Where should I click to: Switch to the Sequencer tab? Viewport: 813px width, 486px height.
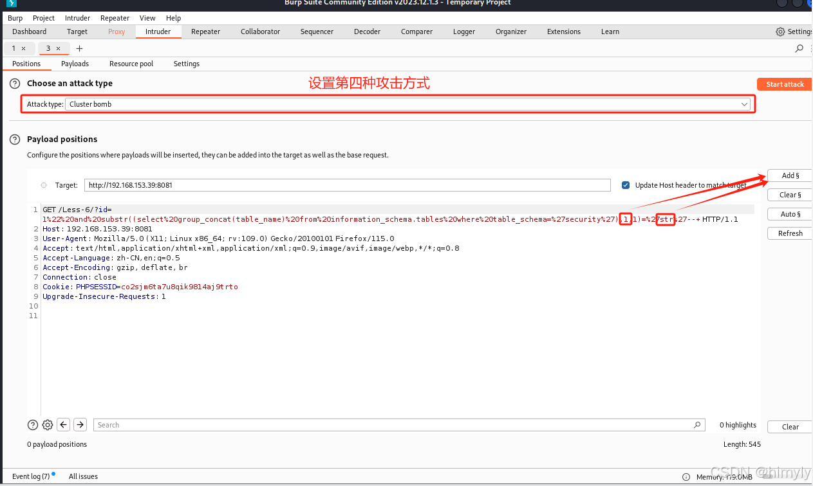(317, 32)
